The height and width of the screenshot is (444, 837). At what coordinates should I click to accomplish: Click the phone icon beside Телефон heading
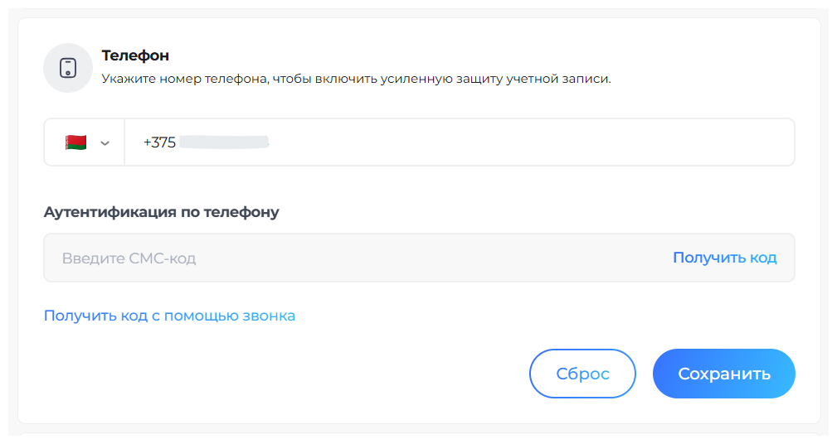point(68,68)
